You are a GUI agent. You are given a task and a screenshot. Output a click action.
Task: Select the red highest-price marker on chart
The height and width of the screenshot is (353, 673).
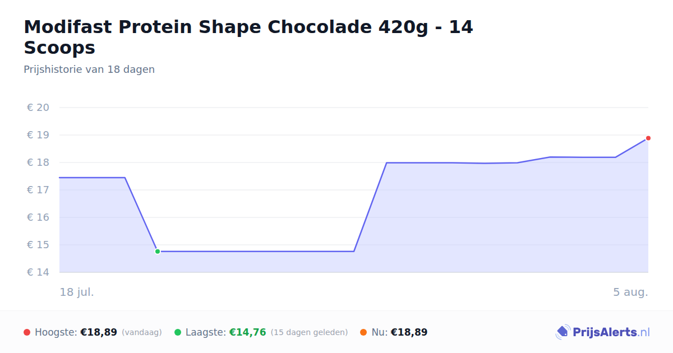(648, 138)
